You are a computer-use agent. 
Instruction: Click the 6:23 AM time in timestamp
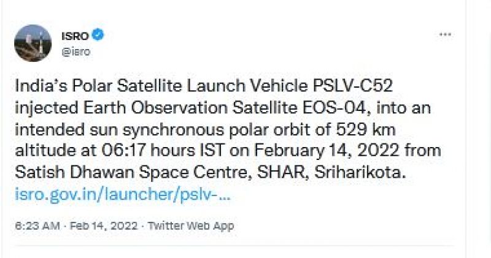[x=37, y=226]
